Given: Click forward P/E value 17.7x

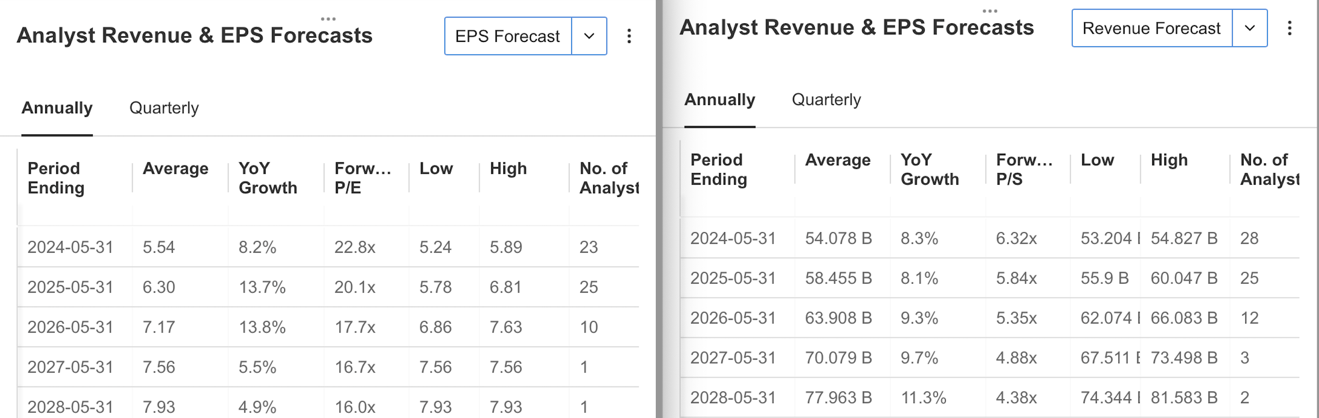Looking at the screenshot, I should coord(355,327).
